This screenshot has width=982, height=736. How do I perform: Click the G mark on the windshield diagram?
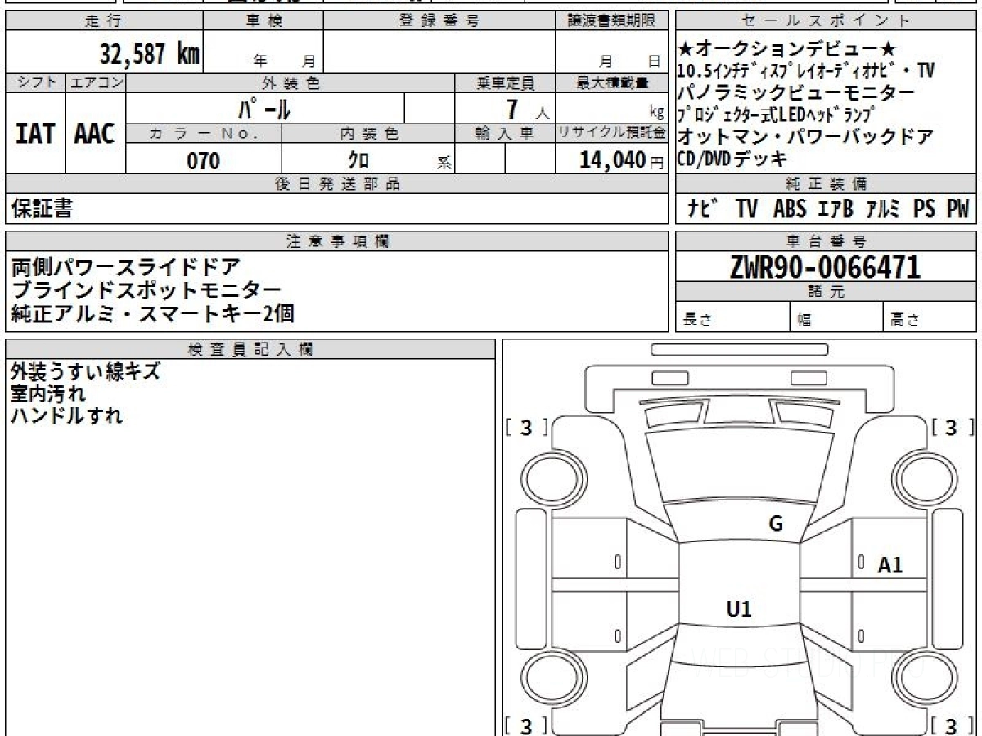(x=776, y=524)
